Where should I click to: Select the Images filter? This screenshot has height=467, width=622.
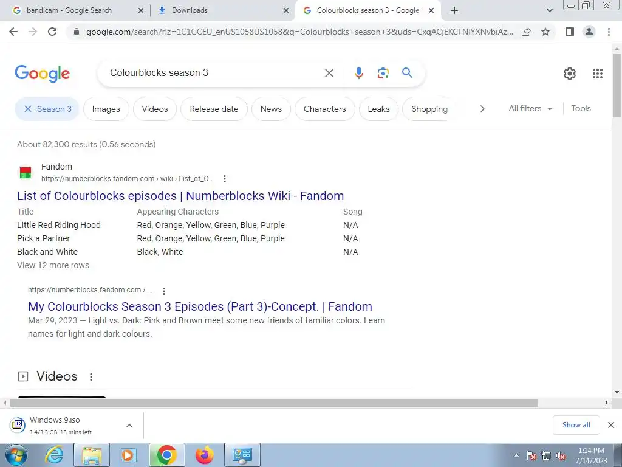[x=106, y=109]
